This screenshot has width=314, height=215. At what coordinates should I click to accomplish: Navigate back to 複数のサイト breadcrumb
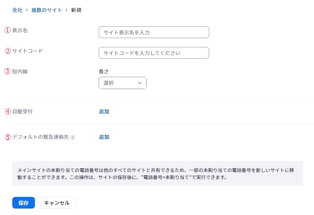[47, 10]
